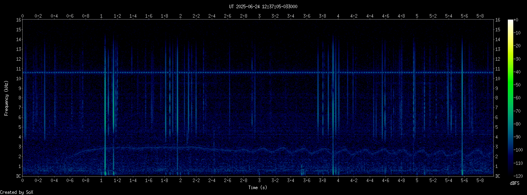Select "4" on the bottom time axis
This screenshot has height=195, width=527.
point(338,181)
